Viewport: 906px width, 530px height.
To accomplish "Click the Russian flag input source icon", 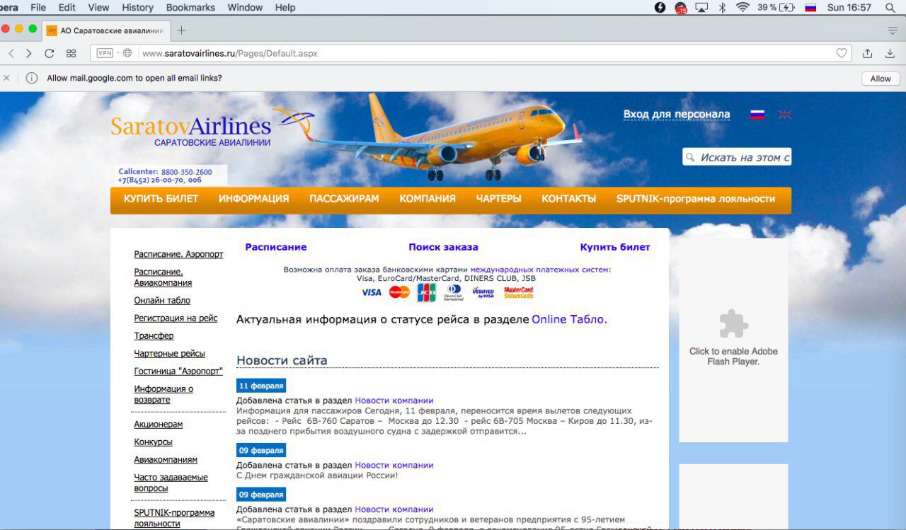I will click(810, 8).
